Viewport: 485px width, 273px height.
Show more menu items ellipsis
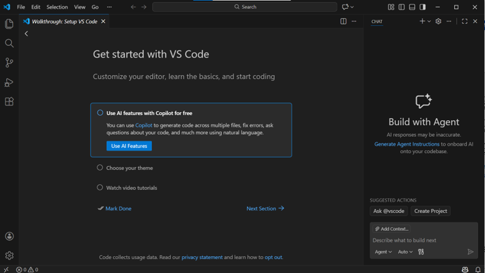point(109,7)
